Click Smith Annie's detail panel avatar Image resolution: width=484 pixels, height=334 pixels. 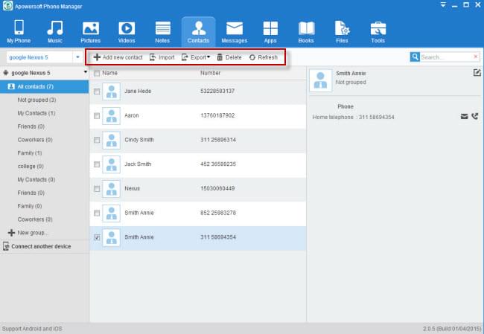click(x=320, y=80)
